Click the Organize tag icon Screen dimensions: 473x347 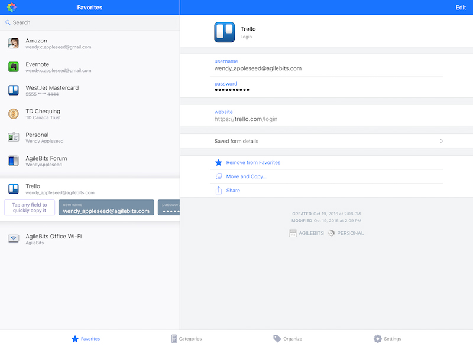[x=277, y=339]
